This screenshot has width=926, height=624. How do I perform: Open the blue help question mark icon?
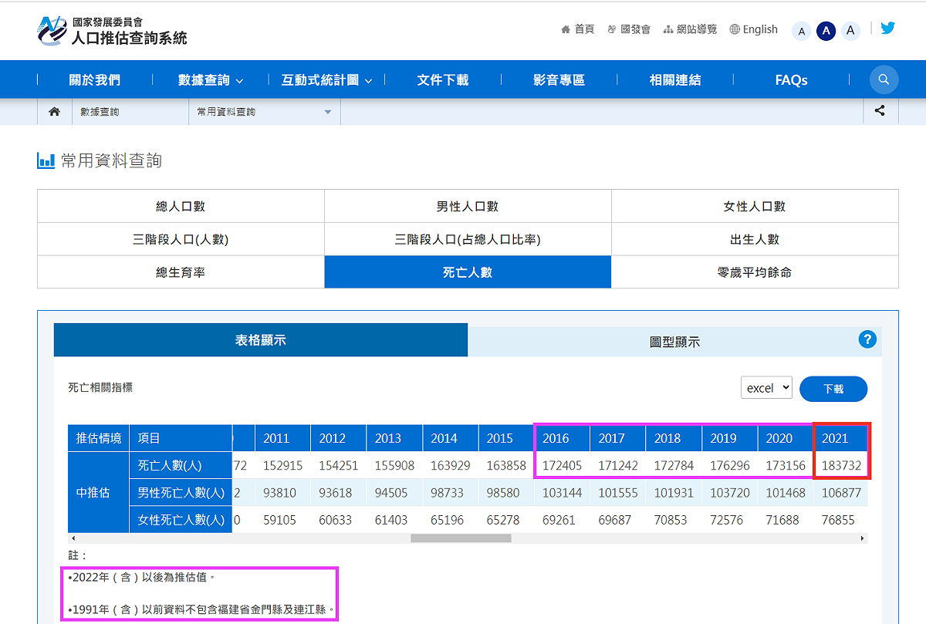click(x=867, y=339)
